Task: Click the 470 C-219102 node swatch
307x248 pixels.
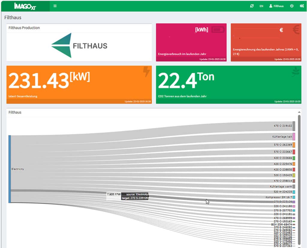Action: (294, 126)
